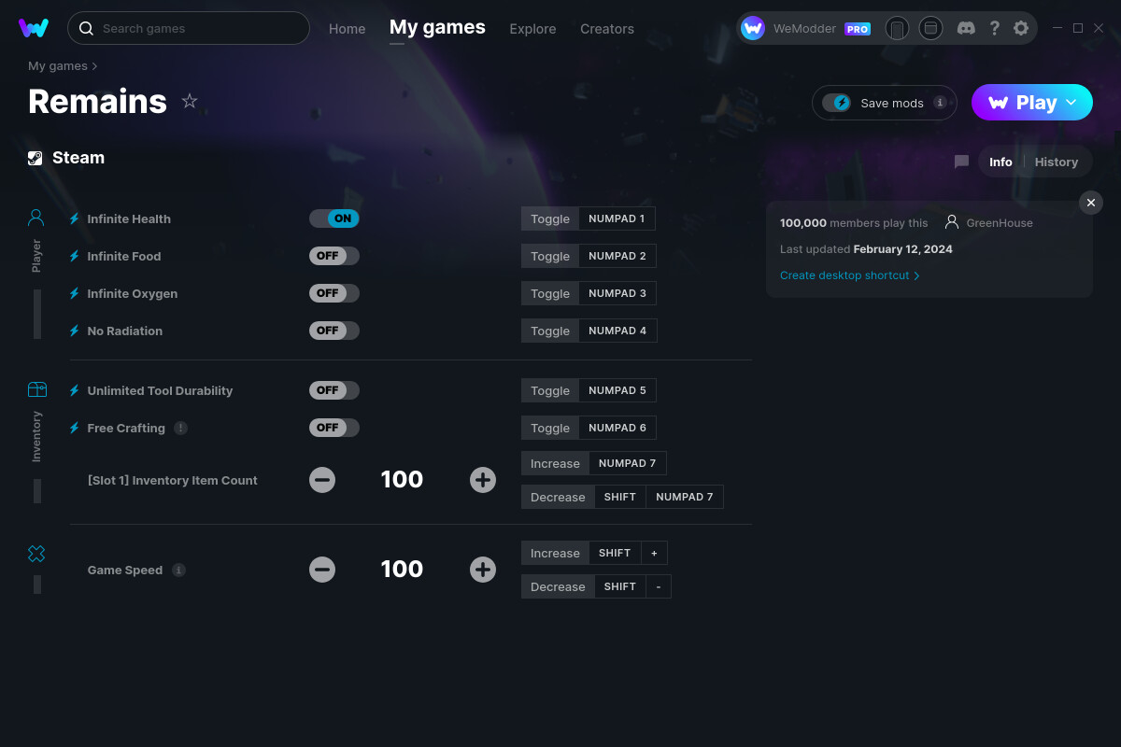This screenshot has width=1121, height=747.
Task: Increase Game Speed with the plus control
Action: click(x=483, y=570)
